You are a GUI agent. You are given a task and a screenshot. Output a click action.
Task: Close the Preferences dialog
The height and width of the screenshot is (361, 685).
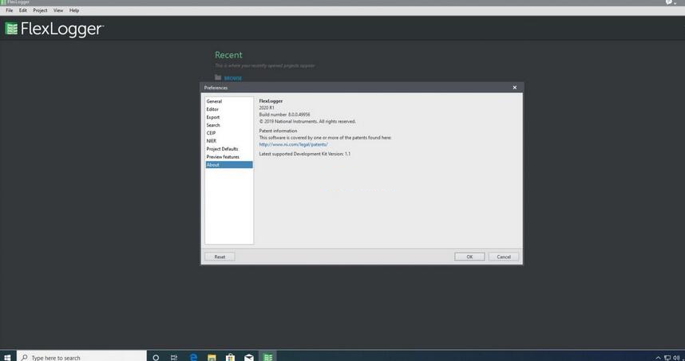(x=515, y=88)
